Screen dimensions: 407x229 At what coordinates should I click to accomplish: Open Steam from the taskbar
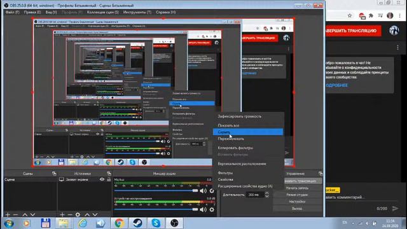pyautogui.click(x=137, y=223)
